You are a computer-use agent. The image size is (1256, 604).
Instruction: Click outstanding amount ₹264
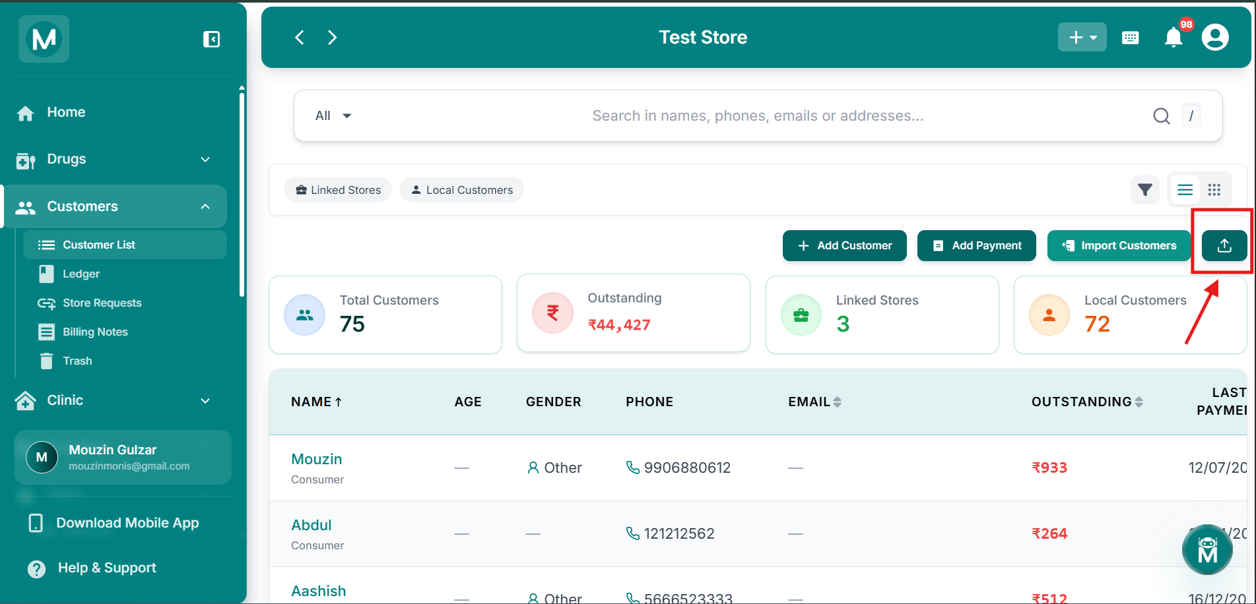[1049, 533]
